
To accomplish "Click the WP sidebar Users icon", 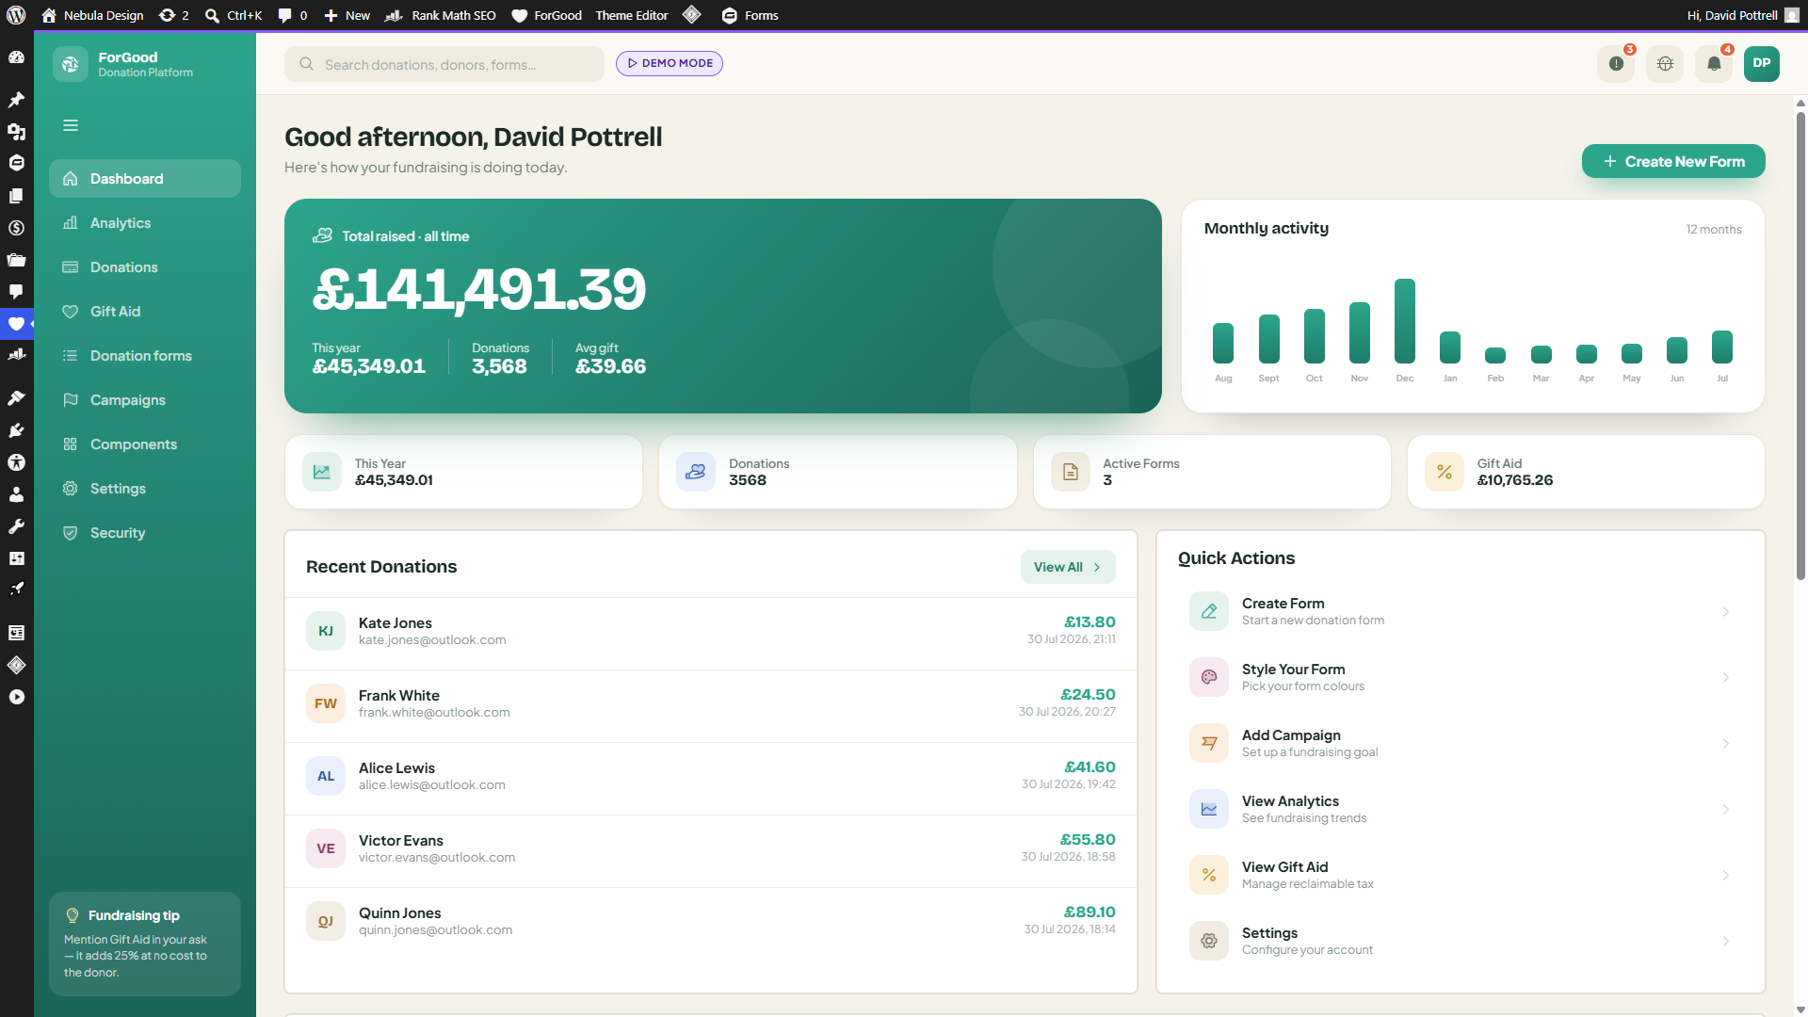I will coord(16,494).
